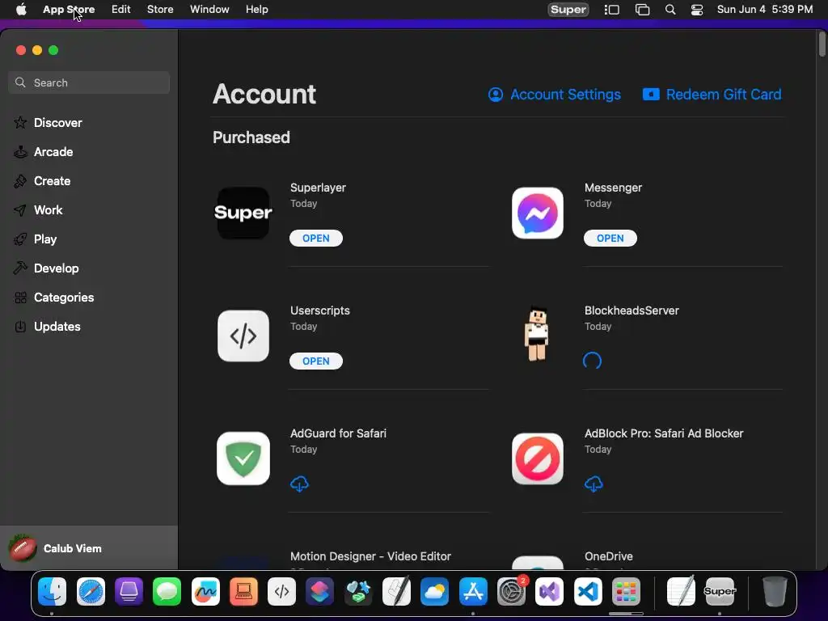The width and height of the screenshot is (828, 621).
Task: Open Account Settings link
Action: click(555, 95)
